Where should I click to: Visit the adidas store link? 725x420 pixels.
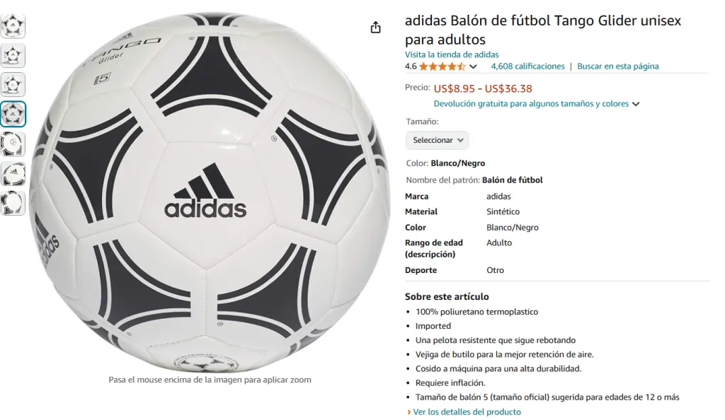[x=452, y=54]
